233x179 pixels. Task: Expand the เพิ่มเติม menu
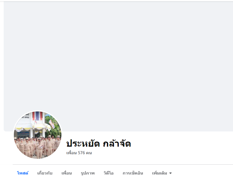point(162,173)
